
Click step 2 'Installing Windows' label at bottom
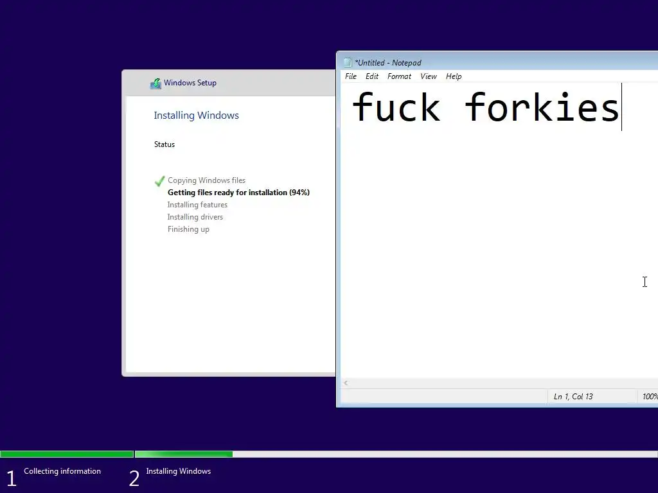(179, 471)
